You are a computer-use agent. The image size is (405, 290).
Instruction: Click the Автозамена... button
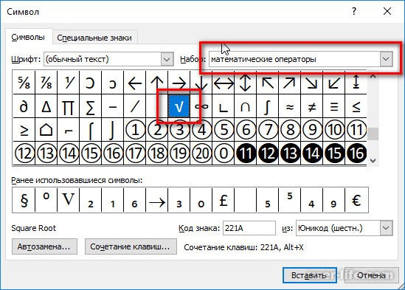pyautogui.click(x=44, y=246)
